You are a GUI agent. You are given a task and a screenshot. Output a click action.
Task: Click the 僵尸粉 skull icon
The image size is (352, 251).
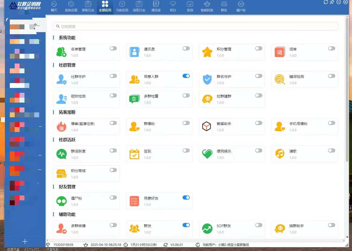[61, 201]
